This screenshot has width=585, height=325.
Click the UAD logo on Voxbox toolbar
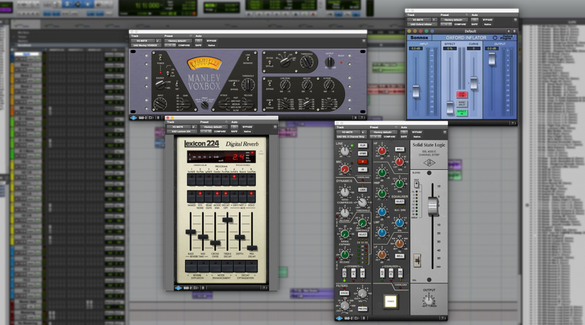134,117
